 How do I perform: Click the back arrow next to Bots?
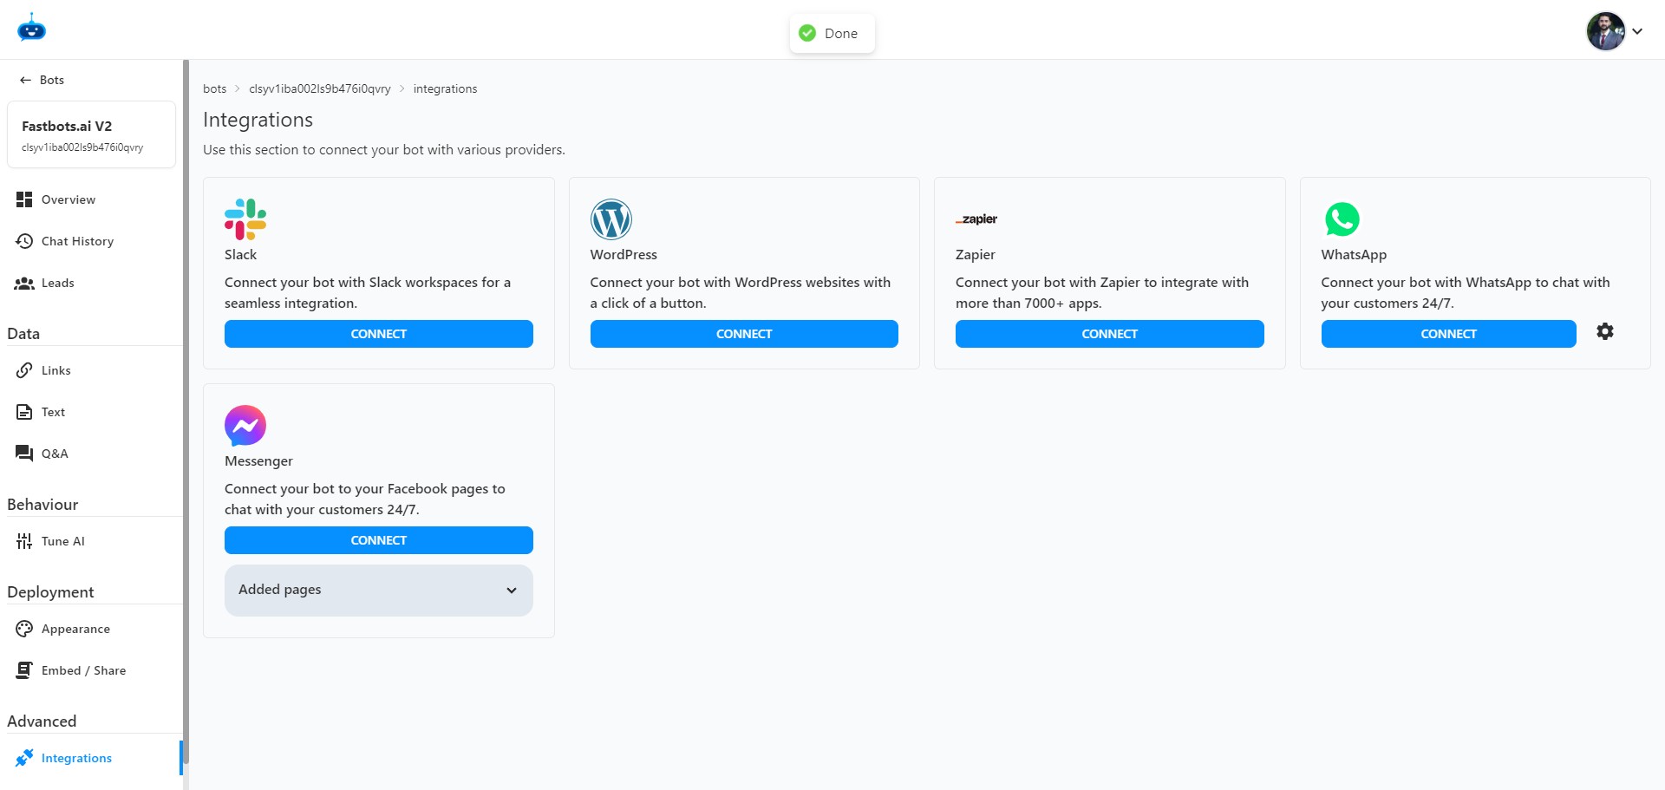pos(25,80)
